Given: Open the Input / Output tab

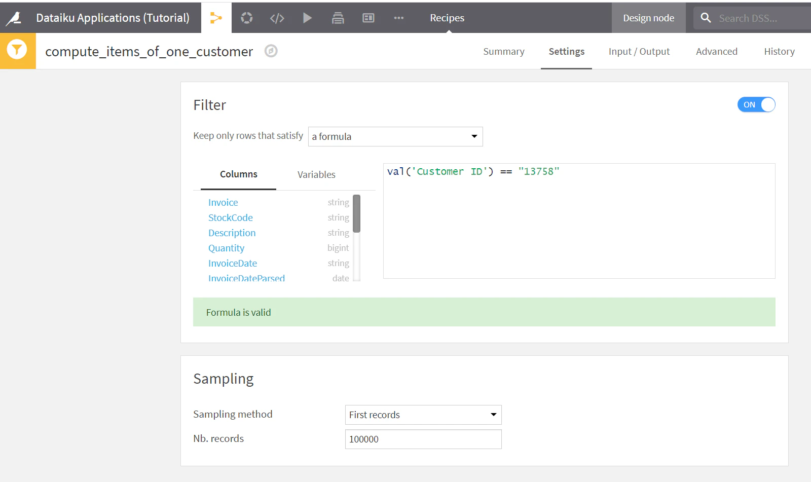Looking at the screenshot, I should (x=639, y=51).
